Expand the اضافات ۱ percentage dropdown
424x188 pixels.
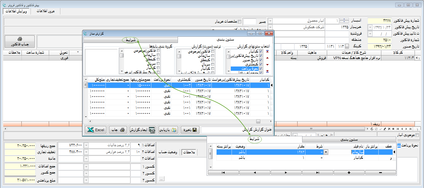click(86, 145)
